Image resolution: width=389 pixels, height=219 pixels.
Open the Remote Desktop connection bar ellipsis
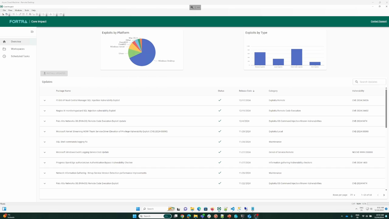198,7
